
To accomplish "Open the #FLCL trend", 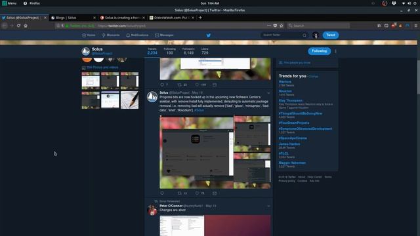I will pos(283,153).
